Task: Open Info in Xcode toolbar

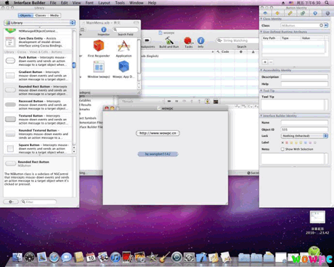Action: pyautogui.click(x=200, y=42)
